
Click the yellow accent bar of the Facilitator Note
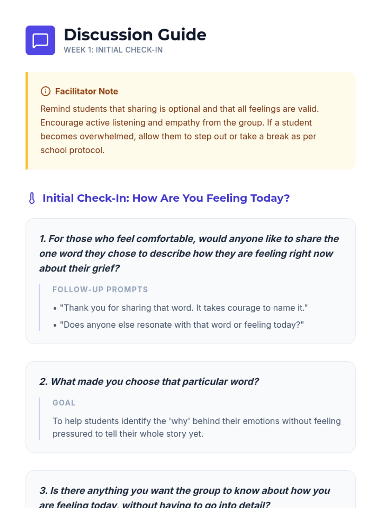(x=27, y=121)
